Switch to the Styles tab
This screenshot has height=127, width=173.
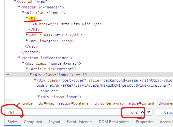tap(13, 122)
